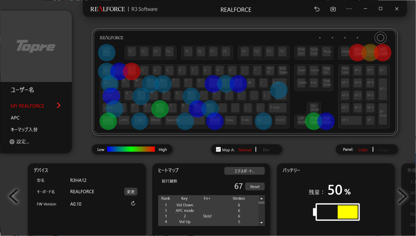Open the APC menu item
416x236 pixels.
point(15,118)
